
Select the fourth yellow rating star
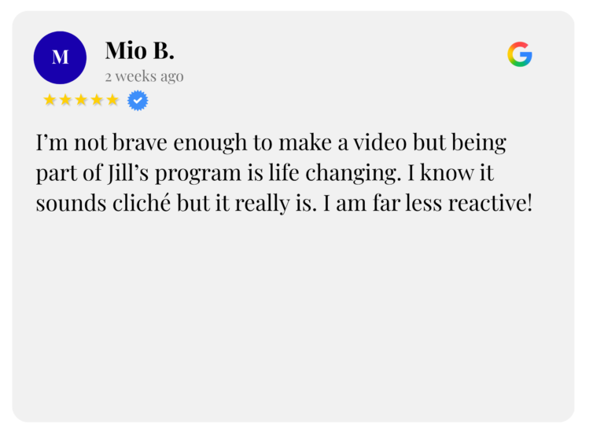[97, 100]
